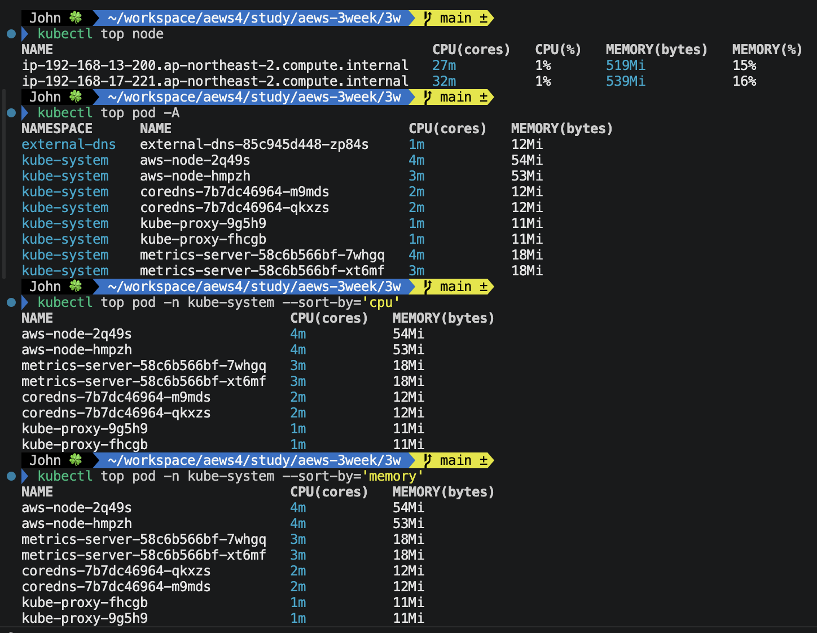Click the 15% memory percentage
Viewport: 817px width, 633px height.
click(x=744, y=65)
